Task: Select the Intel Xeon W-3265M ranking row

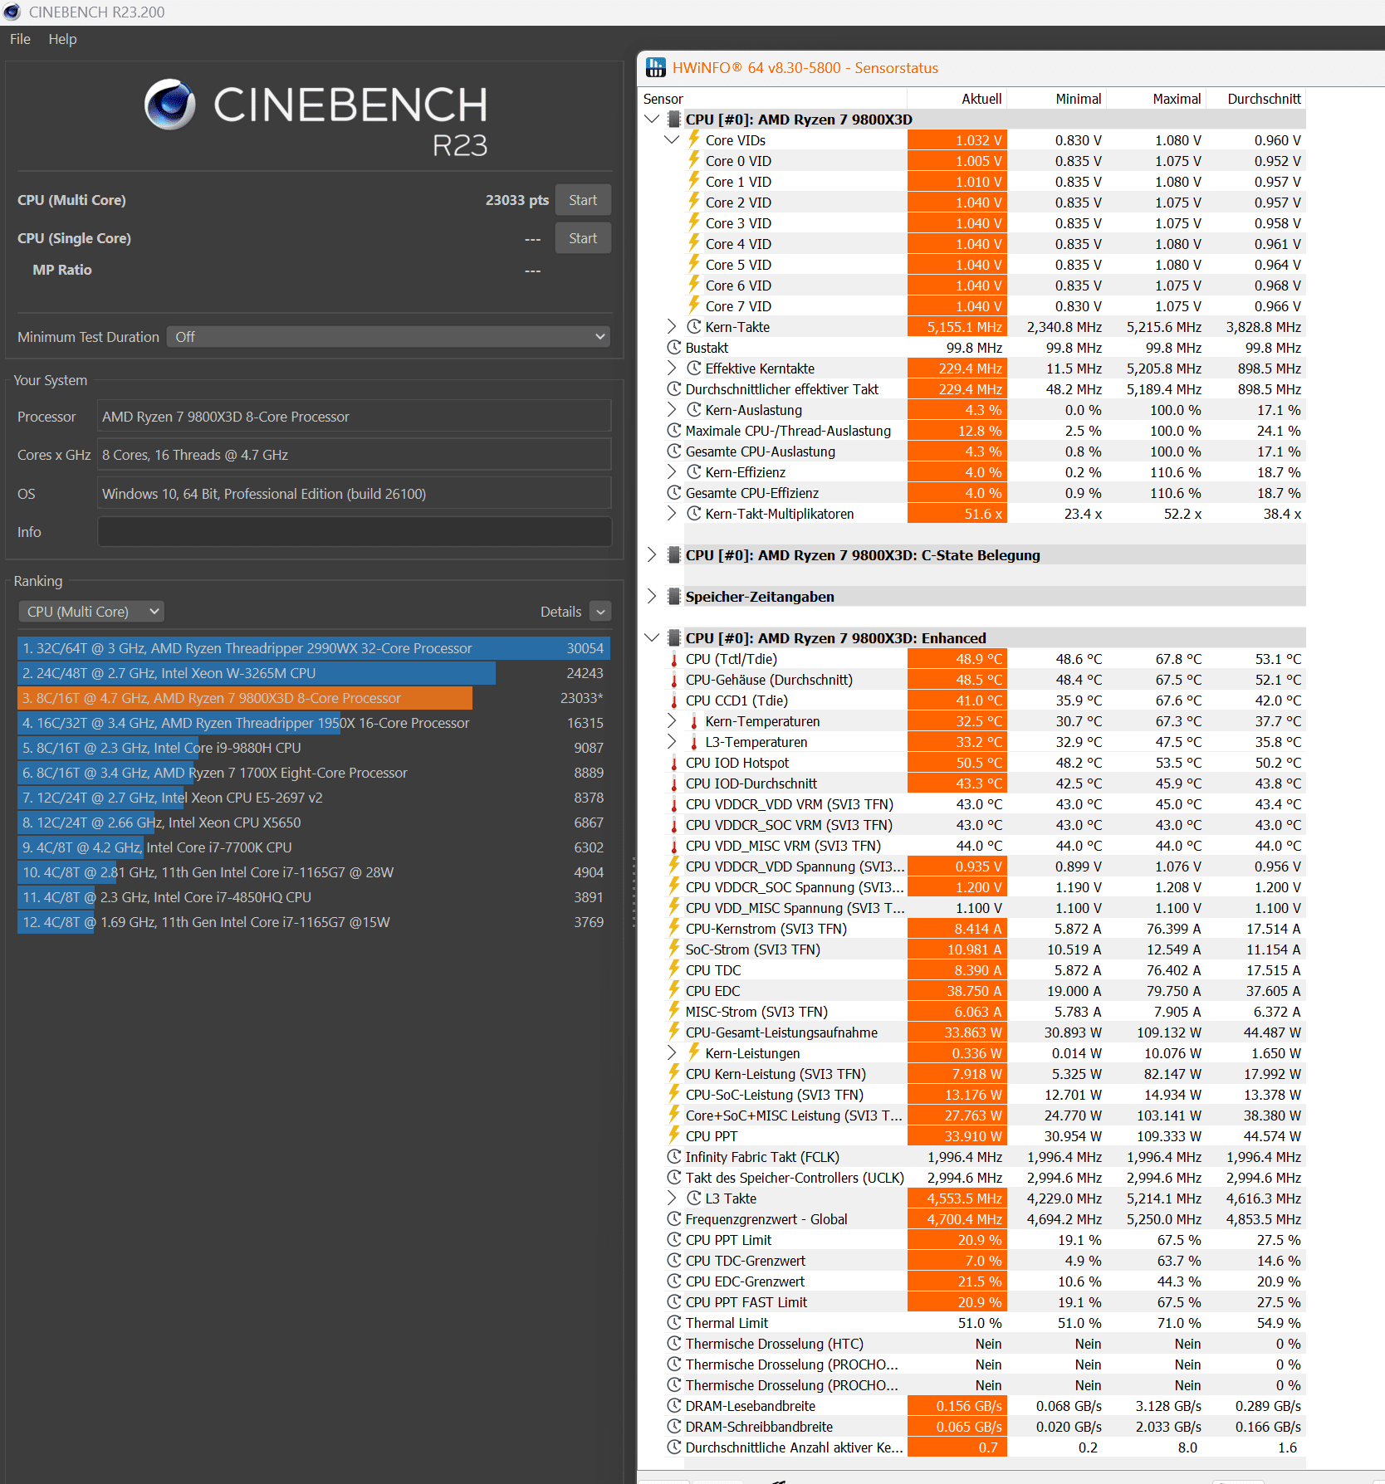Action: tap(314, 673)
